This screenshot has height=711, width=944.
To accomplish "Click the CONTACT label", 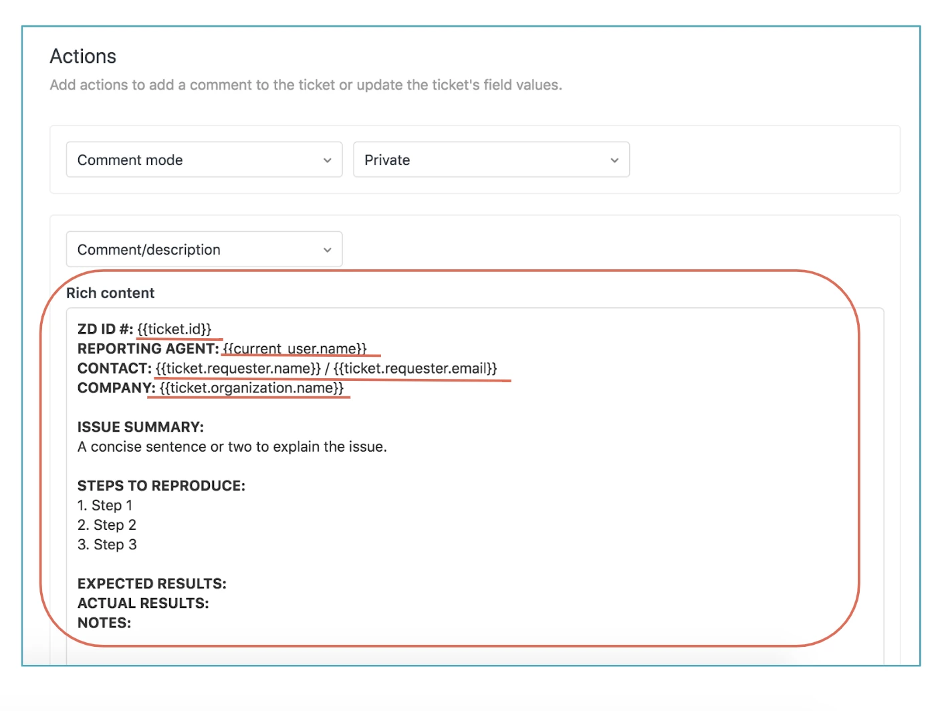I will pos(114,369).
